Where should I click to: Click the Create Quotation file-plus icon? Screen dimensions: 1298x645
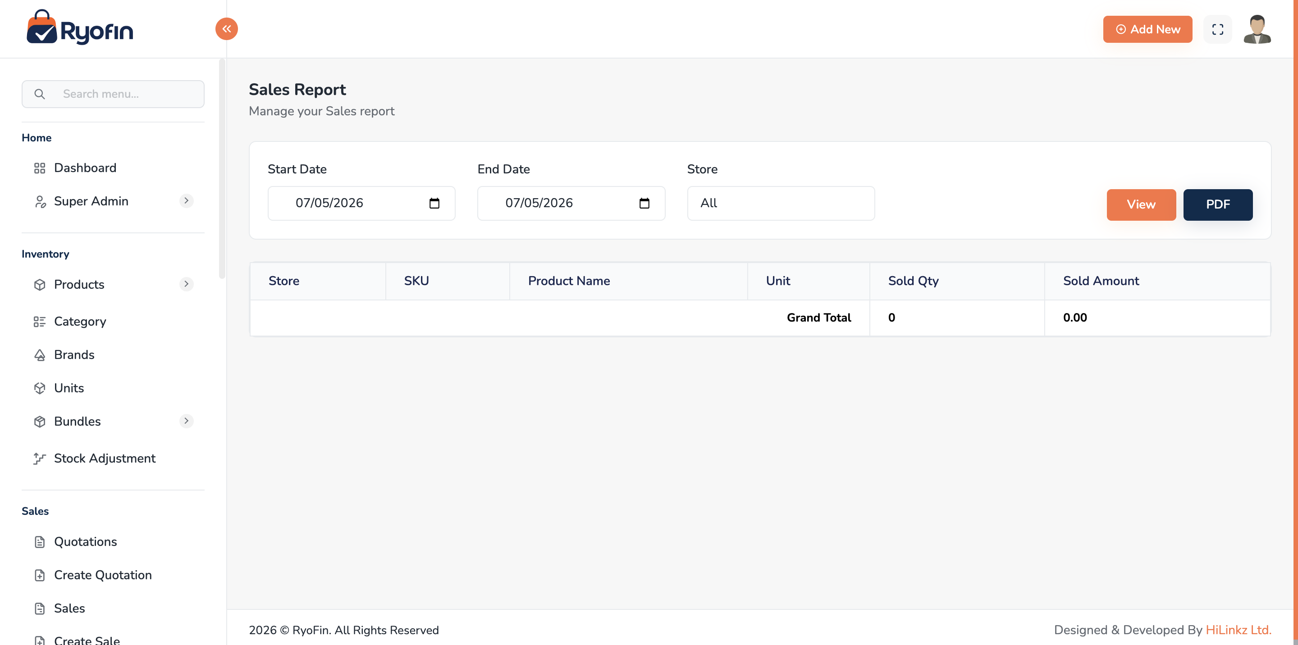coord(40,575)
